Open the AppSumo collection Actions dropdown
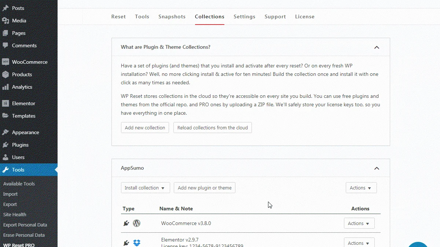The image size is (440, 247). coord(361,188)
